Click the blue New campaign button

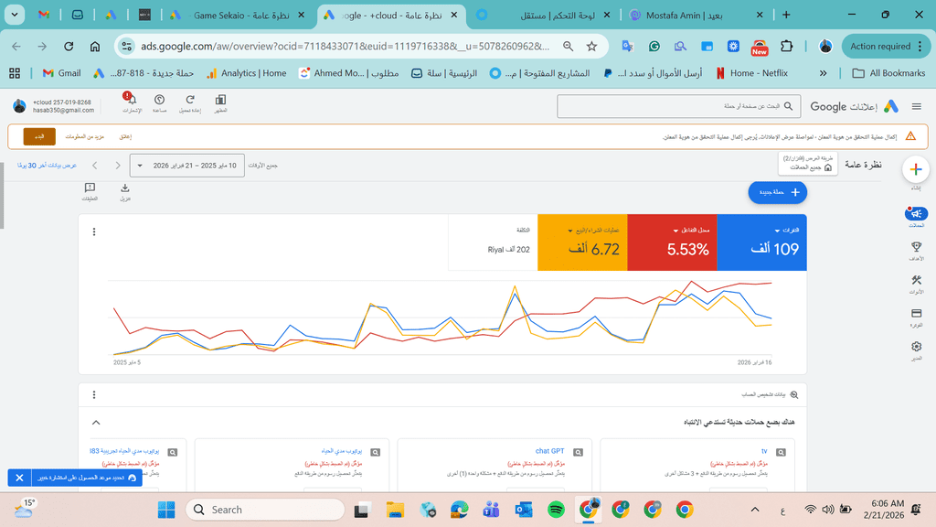coord(777,192)
